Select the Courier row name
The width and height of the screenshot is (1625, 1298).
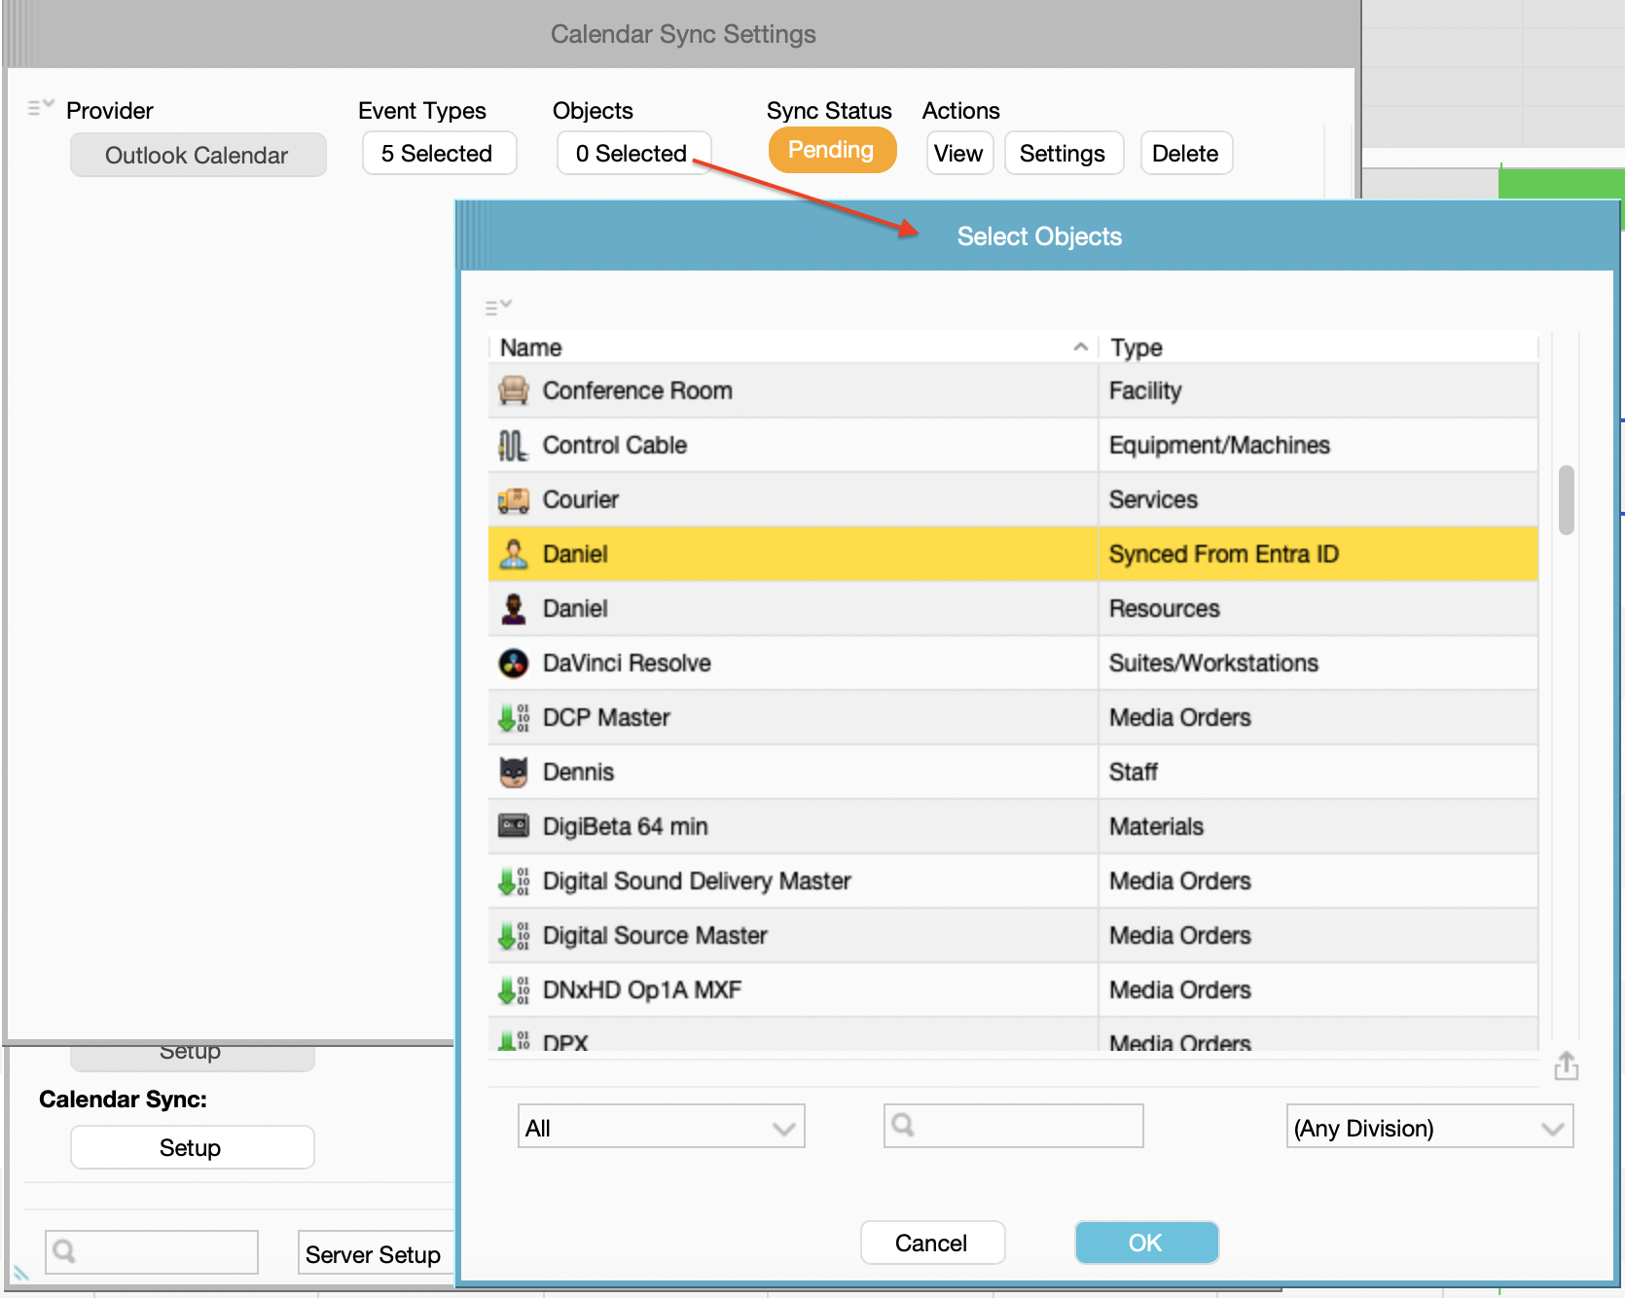(x=581, y=499)
